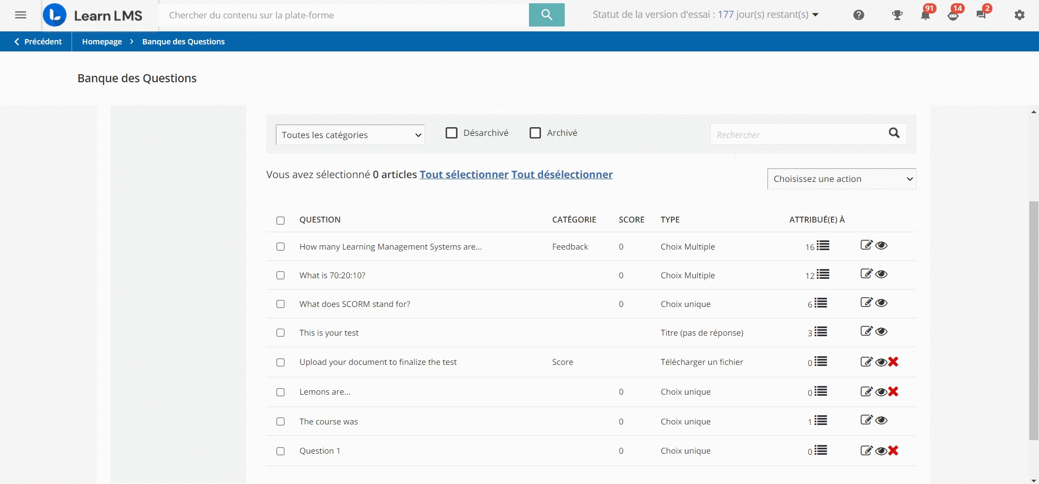Viewport: 1039px width, 484px height.
Task: Tick the select-all checkbox in table header
Action: (x=280, y=220)
